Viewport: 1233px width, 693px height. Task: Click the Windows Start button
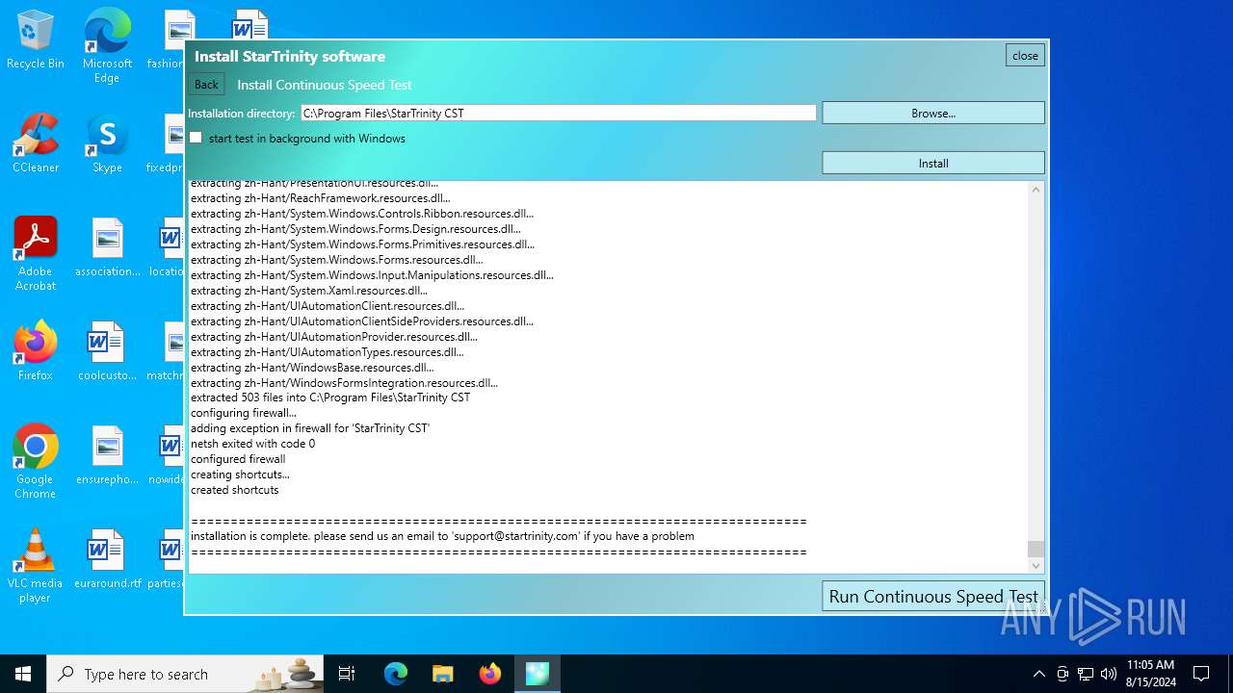coord(23,674)
